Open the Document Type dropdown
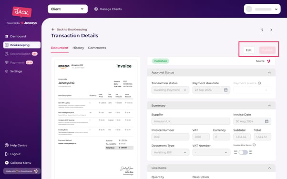Image resolution: width=287 pixels, height=179 pixels. pyautogui.click(x=170, y=152)
